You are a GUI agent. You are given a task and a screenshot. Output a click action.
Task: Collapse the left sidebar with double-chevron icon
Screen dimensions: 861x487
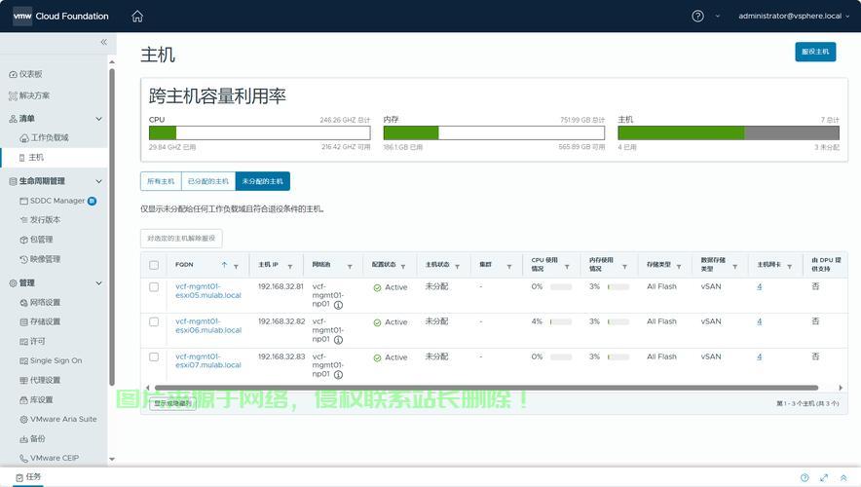(104, 42)
